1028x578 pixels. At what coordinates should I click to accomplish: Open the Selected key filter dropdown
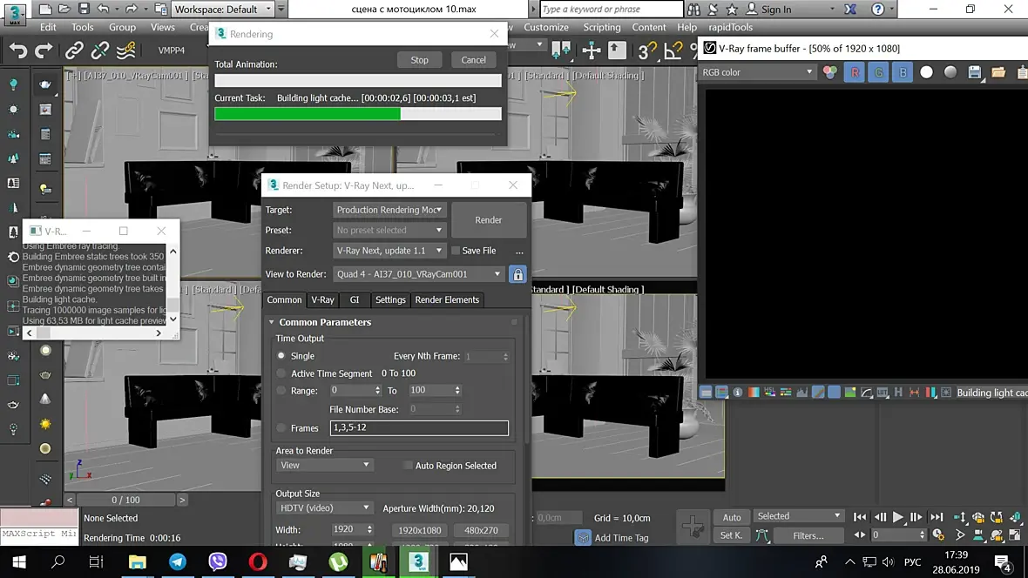(798, 515)
